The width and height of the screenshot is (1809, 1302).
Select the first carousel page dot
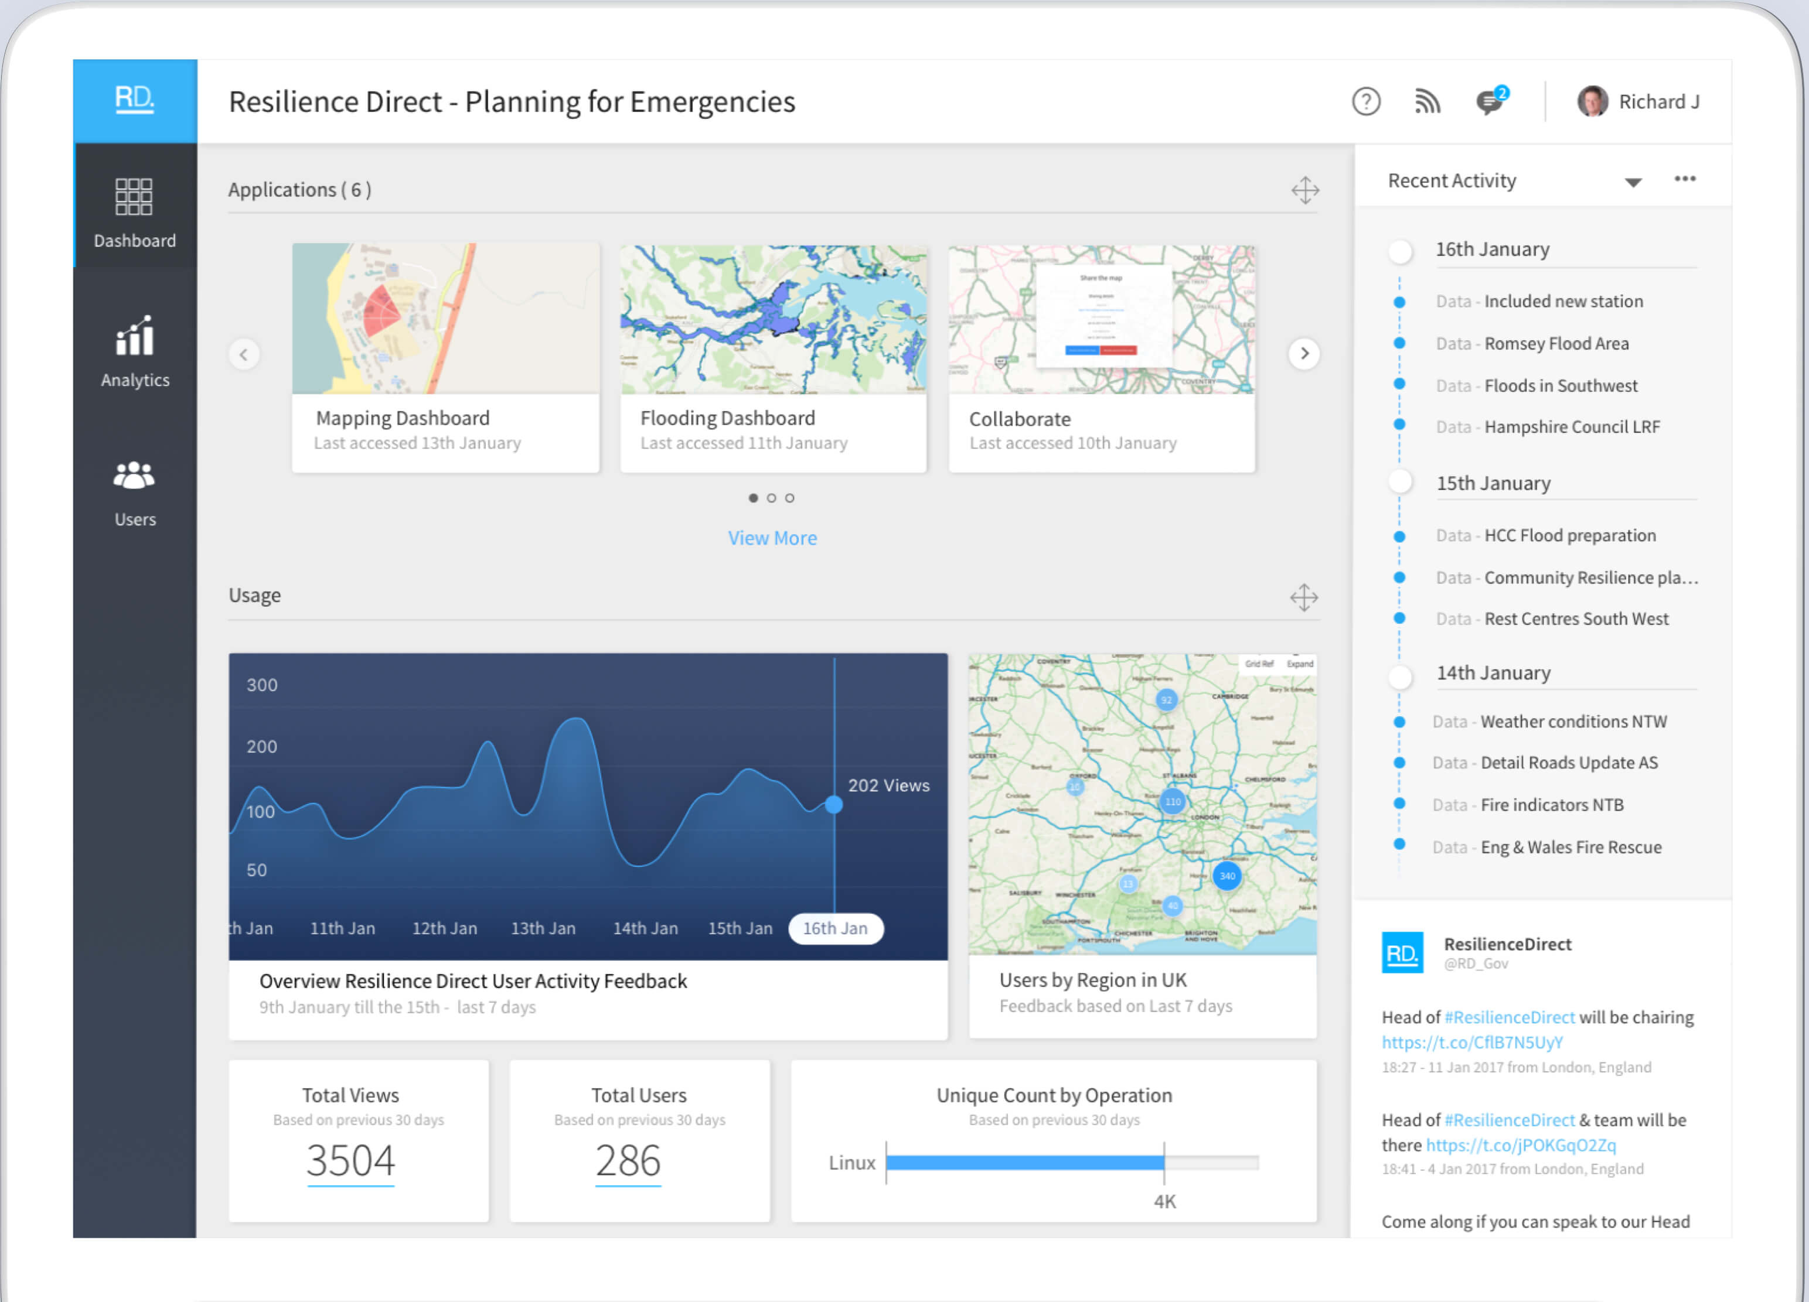click(753, 497)
